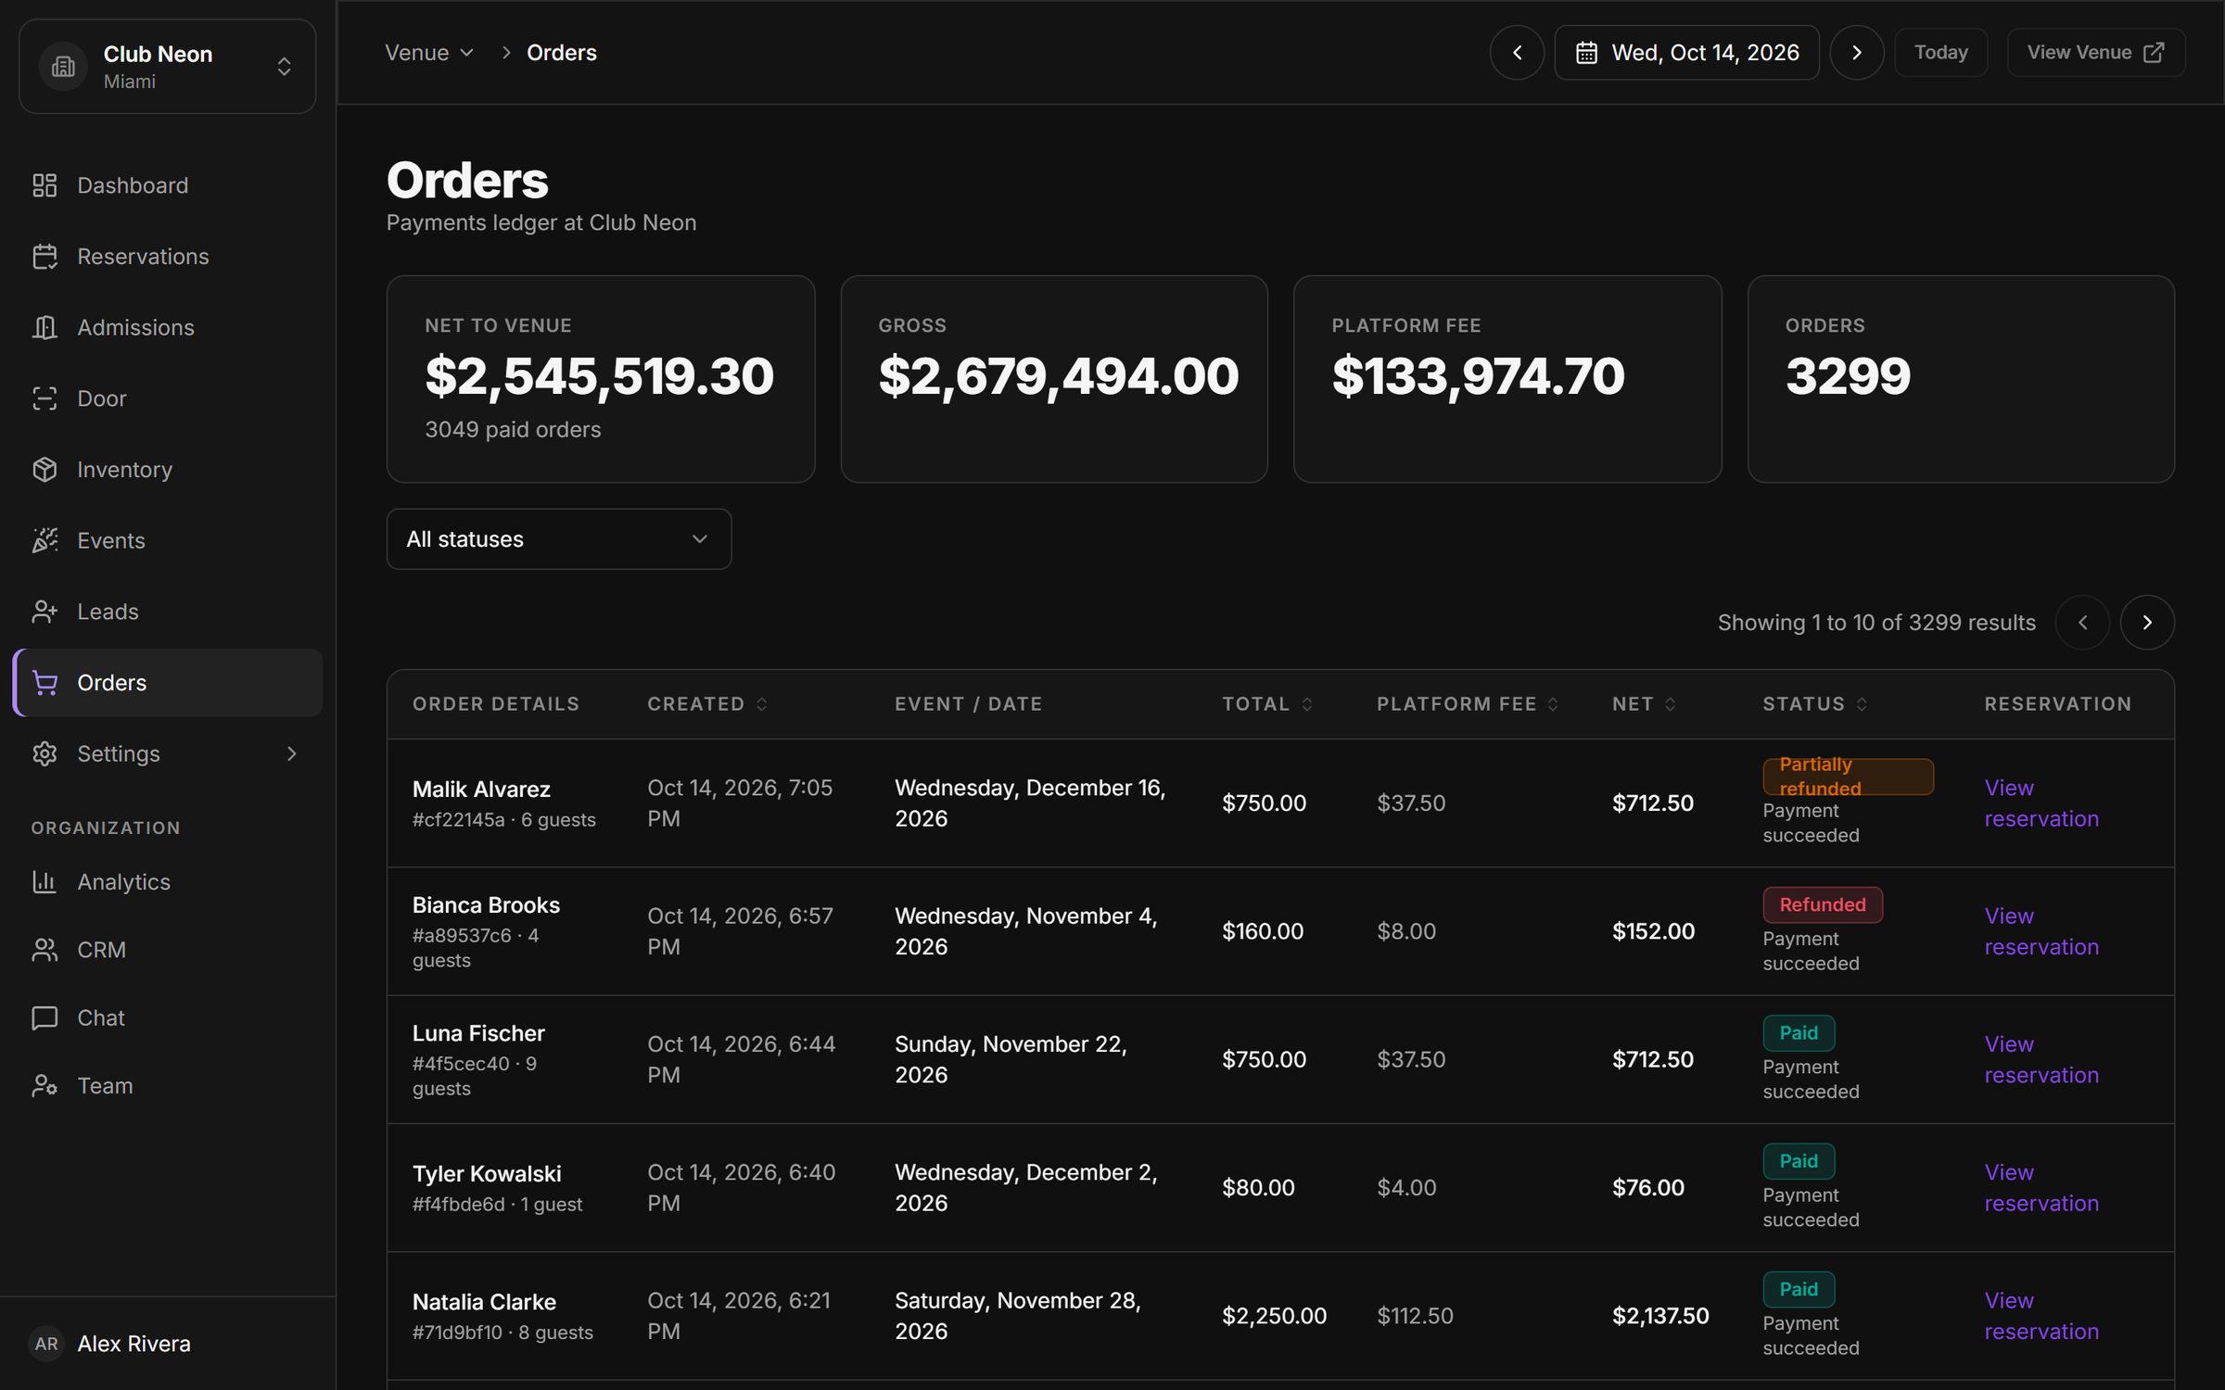The image size is (2225, 1390).
Task: Click the Reservations calendar icon
Action: pos(44,257)
